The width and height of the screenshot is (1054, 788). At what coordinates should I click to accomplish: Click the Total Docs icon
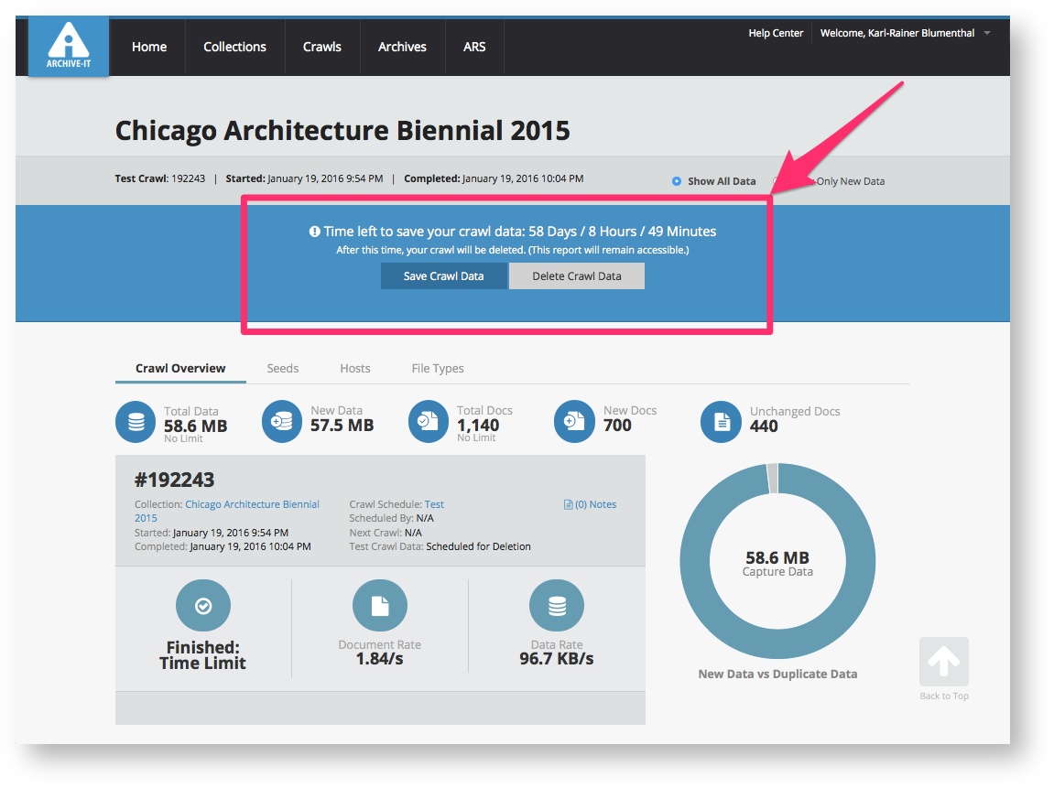[428, 422]
